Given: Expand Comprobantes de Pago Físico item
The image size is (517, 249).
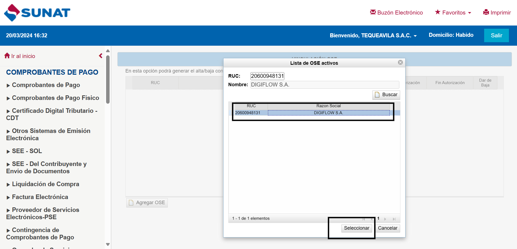Looking at the screenshot, I should coord(53,98).
